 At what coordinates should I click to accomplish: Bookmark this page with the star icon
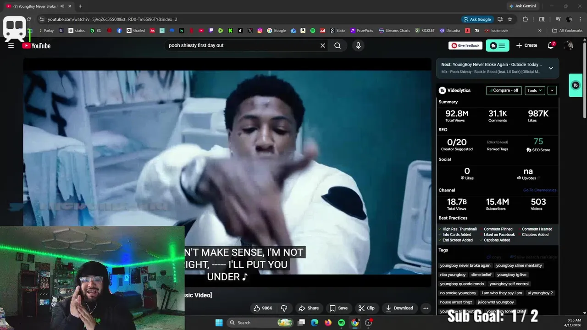[510, 19]
